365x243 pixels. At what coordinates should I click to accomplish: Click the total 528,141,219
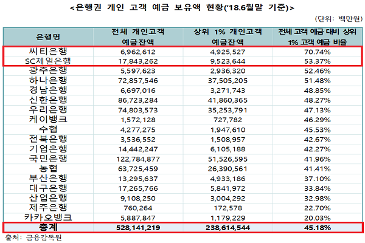[138, 228]
